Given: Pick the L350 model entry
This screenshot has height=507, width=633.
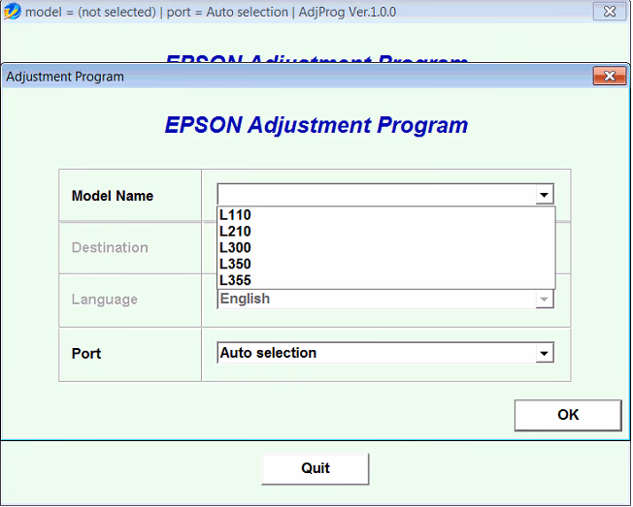Looking at the screenshot, I should click(386, 264).
